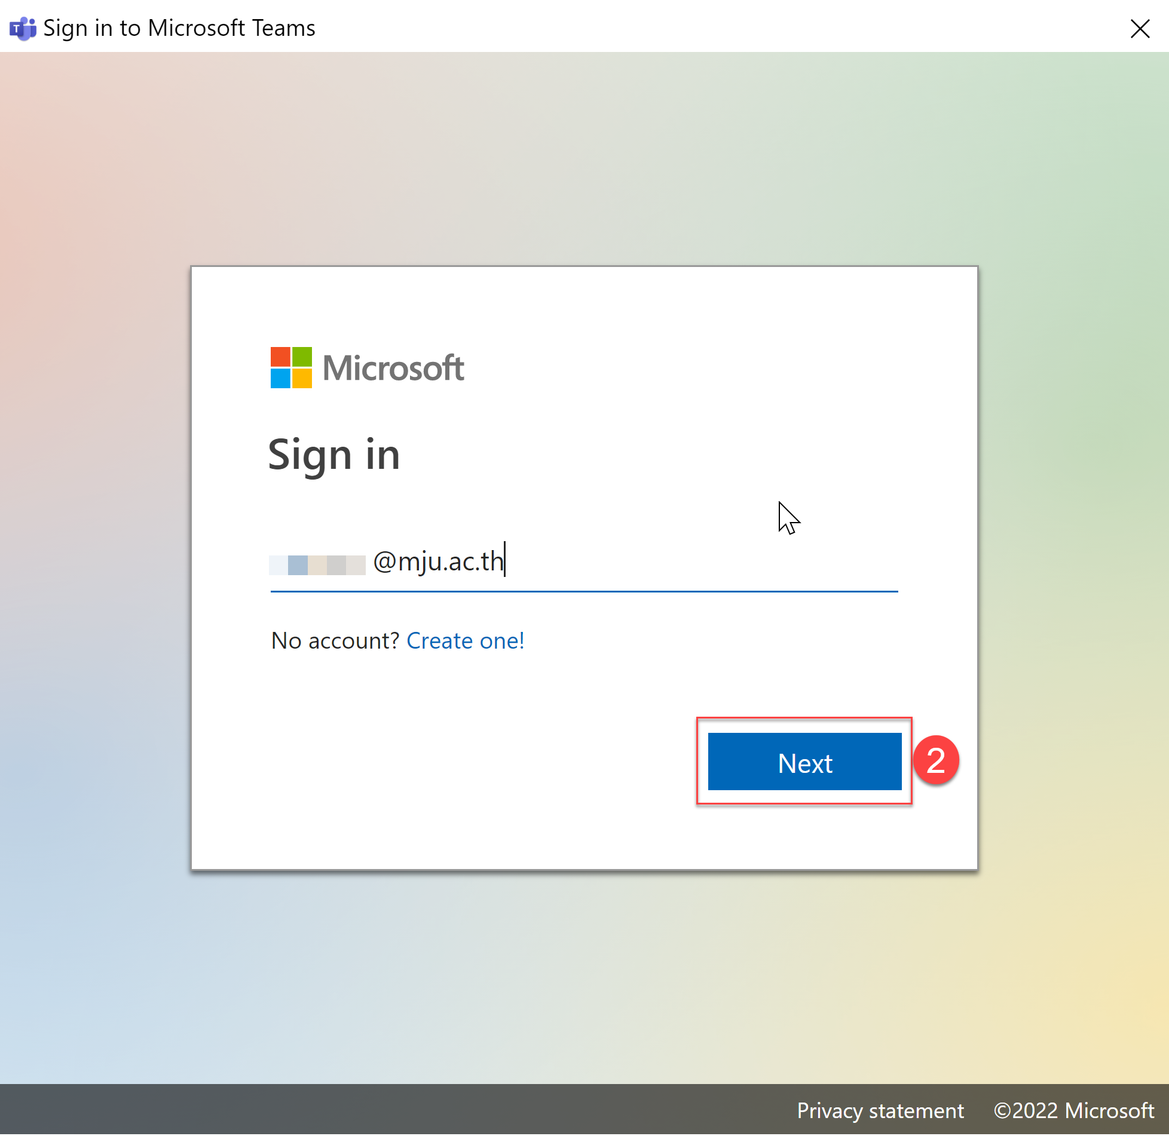1169x1136 pixels.
Task: Click the Sign in to Microsoft Teams title
Action: [x=179, y=28]
